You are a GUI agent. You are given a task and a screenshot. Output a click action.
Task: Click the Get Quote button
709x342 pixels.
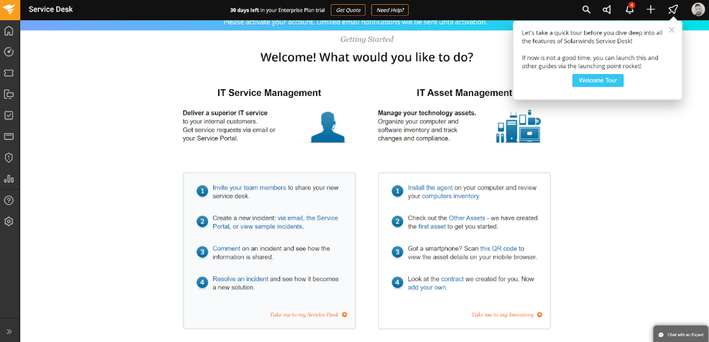coord(349,10)
